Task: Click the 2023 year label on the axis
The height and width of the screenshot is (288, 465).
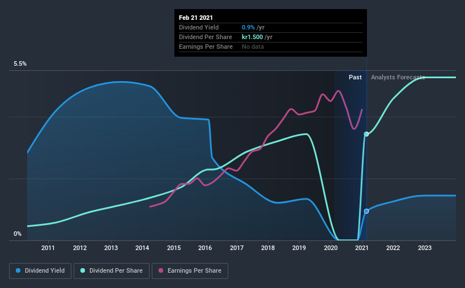Action: click(425, 248)
